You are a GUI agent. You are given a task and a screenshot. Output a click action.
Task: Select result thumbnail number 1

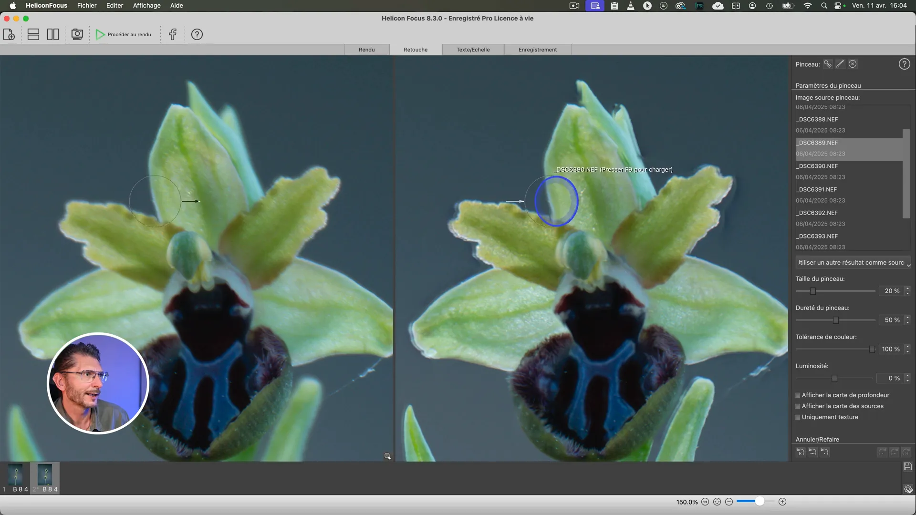click(15, 478)
